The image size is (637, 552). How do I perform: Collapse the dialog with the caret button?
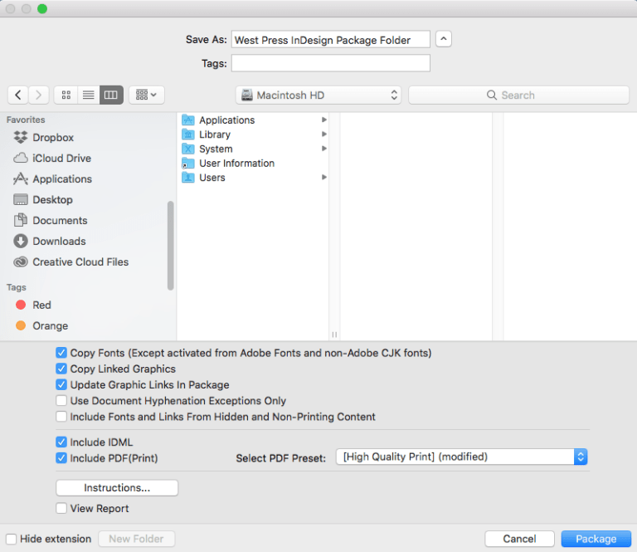tap(444, 39)
